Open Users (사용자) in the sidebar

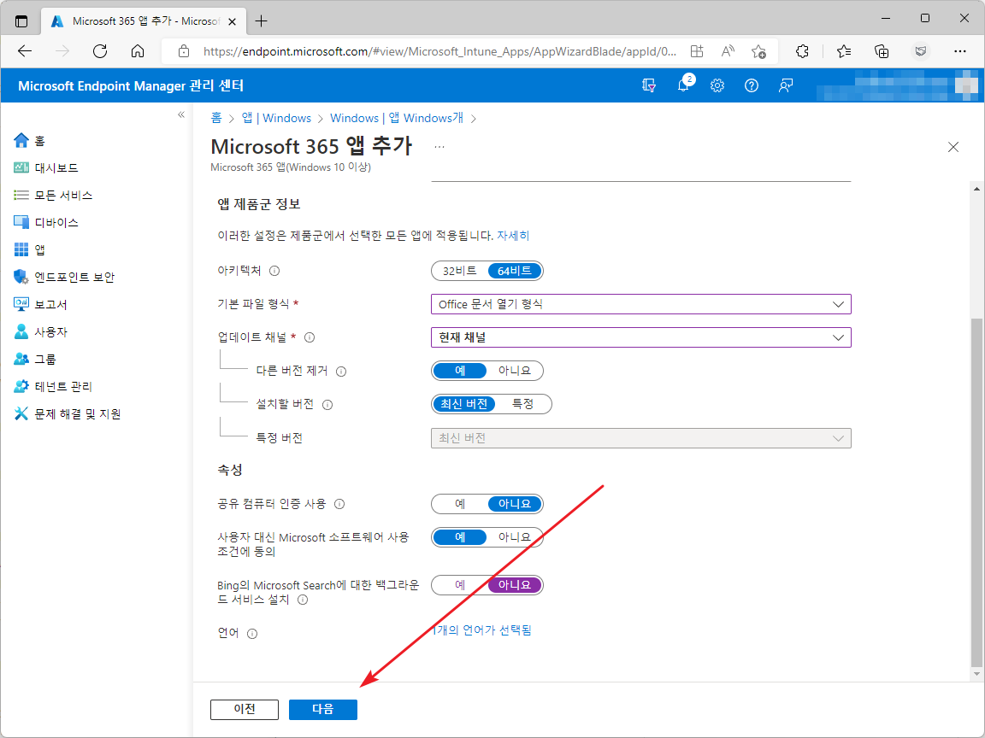(x=40, y=331)
